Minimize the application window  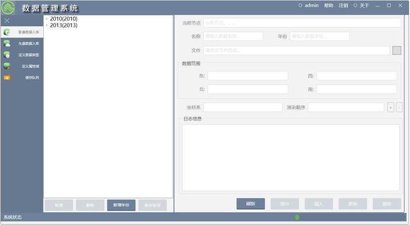pos(377,6)
